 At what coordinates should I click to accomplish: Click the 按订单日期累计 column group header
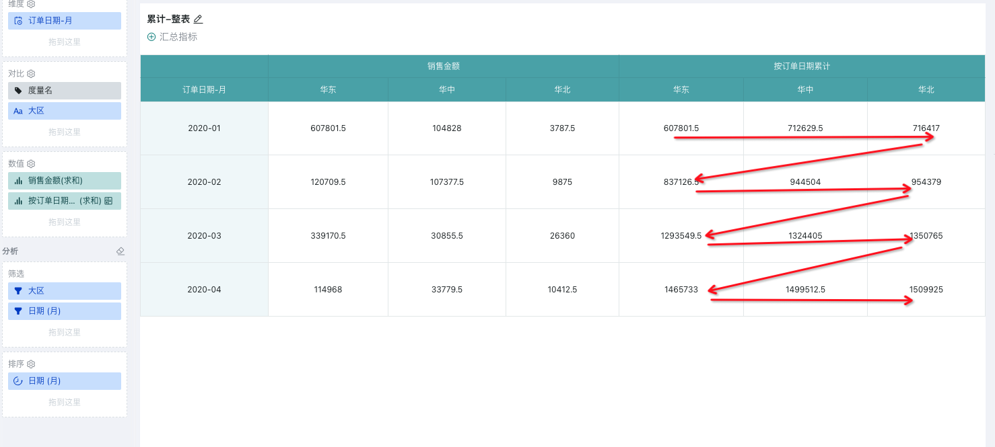(801, 67)
